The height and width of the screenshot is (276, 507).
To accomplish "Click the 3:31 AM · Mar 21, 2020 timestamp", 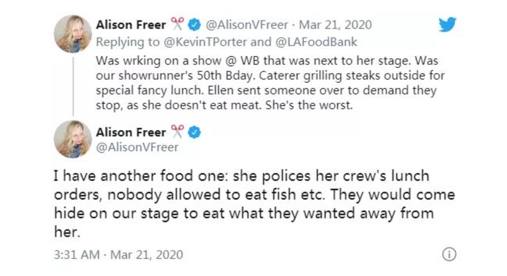I will tap(118, 255).
